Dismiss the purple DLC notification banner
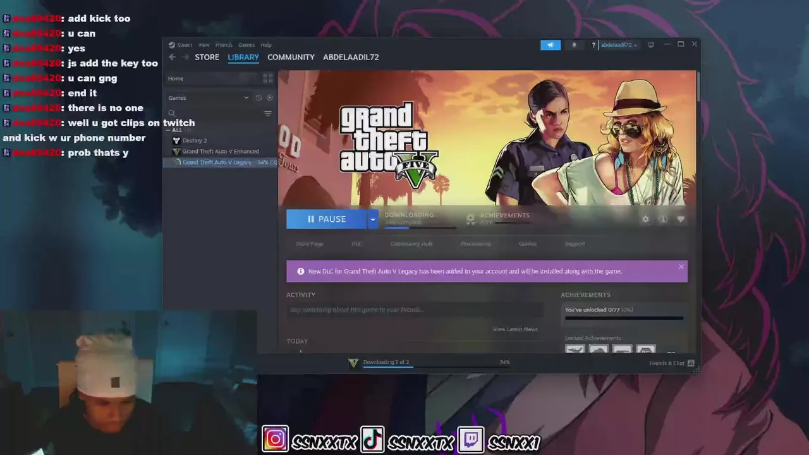This screenshot has width=809, height=455. pyautogui.click(x=681, y=267)
